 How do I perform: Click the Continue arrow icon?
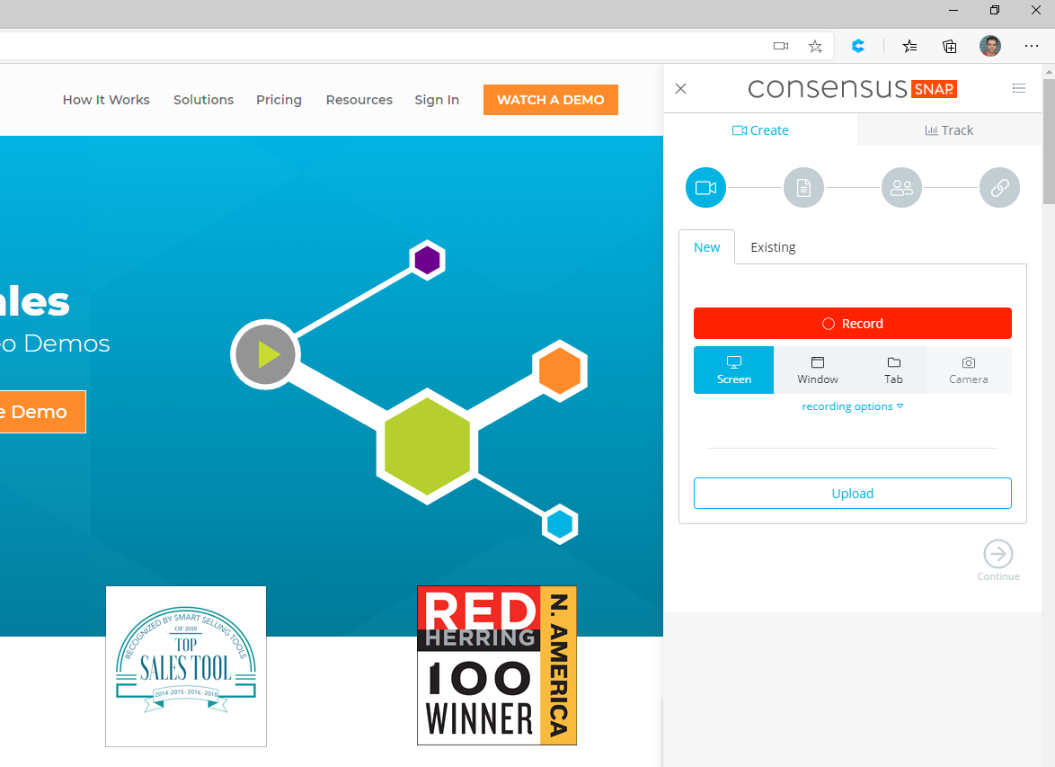click(997, 554)
